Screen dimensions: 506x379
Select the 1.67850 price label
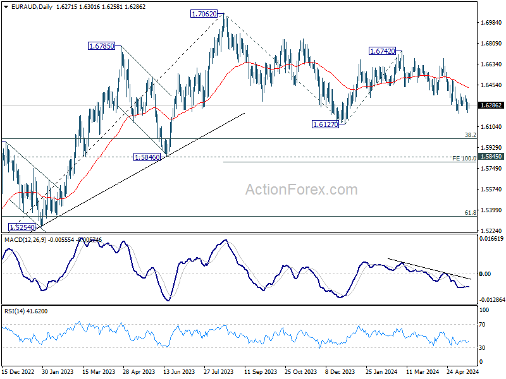pyautogui.click(x=102, y=46)
